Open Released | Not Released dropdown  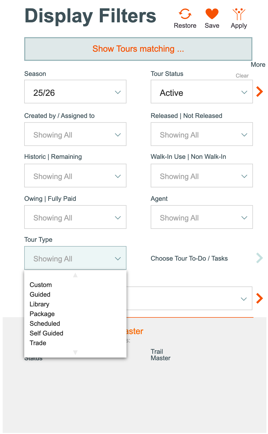(202, 134)
